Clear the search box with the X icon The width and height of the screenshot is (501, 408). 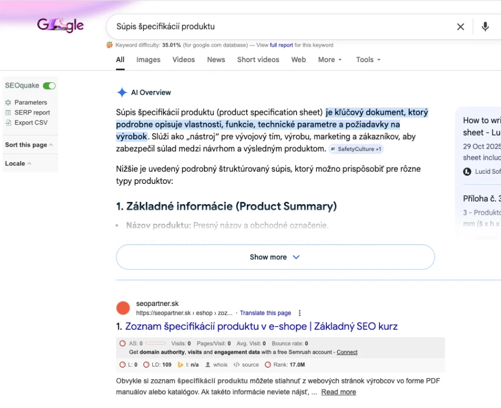(461, 27)
